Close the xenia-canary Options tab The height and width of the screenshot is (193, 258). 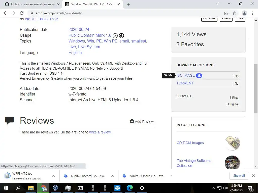(x=58, y=5)
